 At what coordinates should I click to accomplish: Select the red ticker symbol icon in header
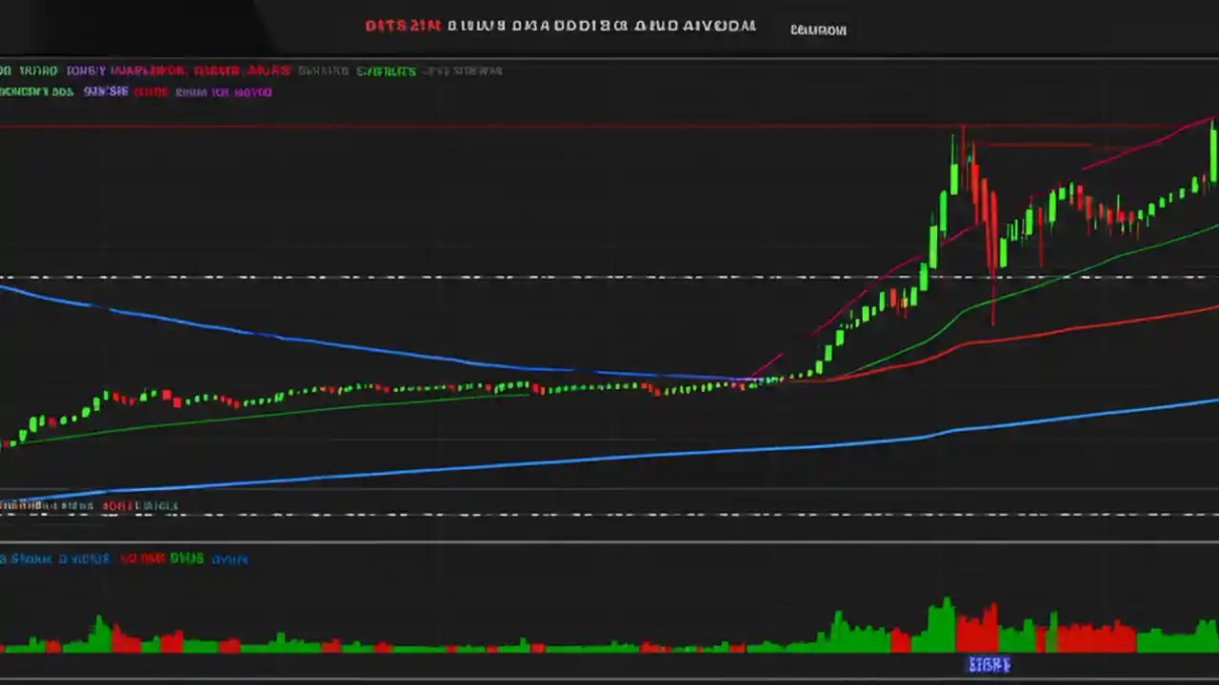coord(402,26)
